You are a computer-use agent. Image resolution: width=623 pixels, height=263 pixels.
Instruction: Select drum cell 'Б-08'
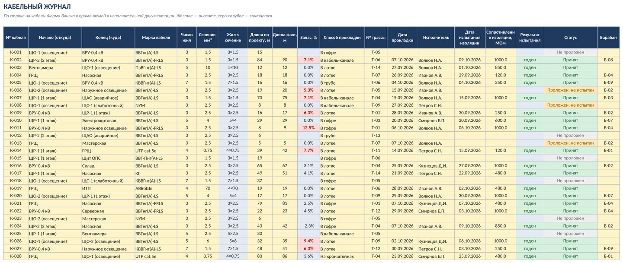click(608, 60)
